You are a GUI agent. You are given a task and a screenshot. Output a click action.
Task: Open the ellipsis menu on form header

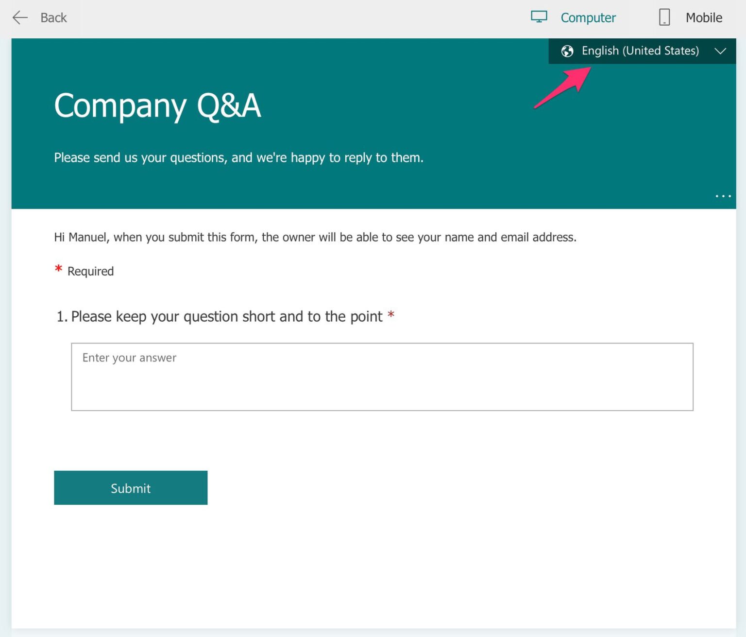coord(723,196)
